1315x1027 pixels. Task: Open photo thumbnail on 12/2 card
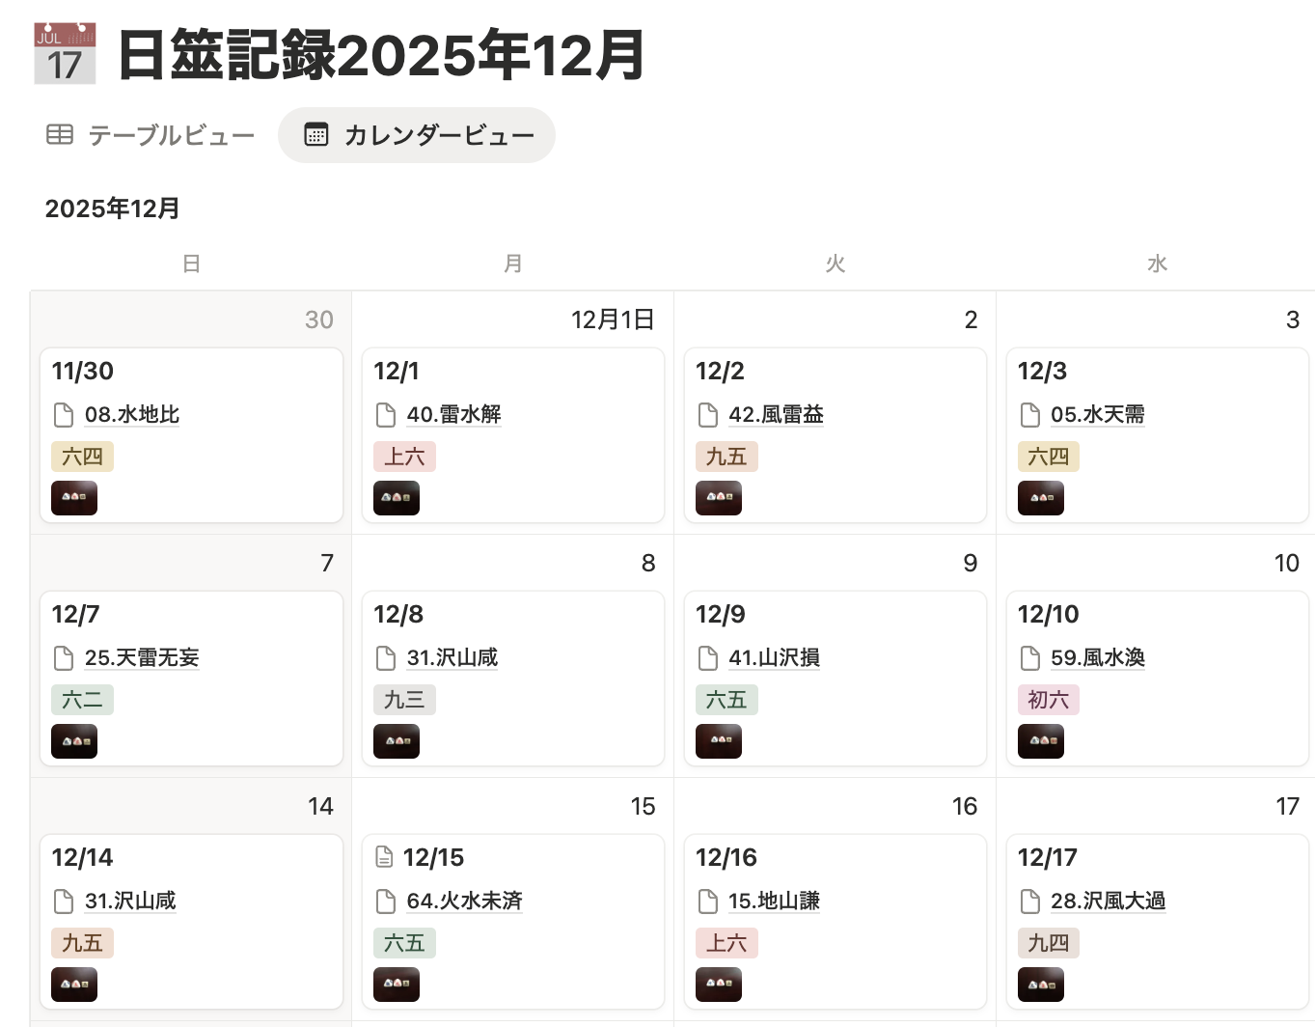(x=719, y=498)
